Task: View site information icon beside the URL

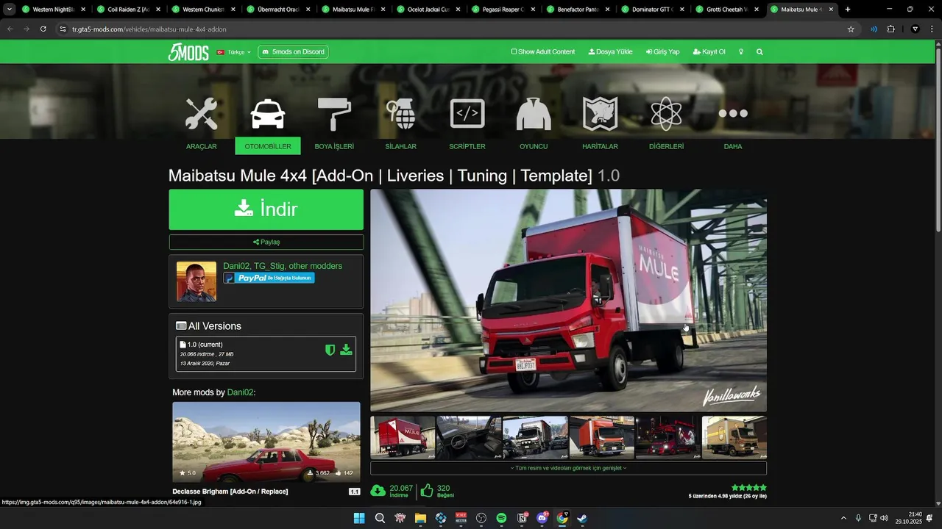Action: 63,29
